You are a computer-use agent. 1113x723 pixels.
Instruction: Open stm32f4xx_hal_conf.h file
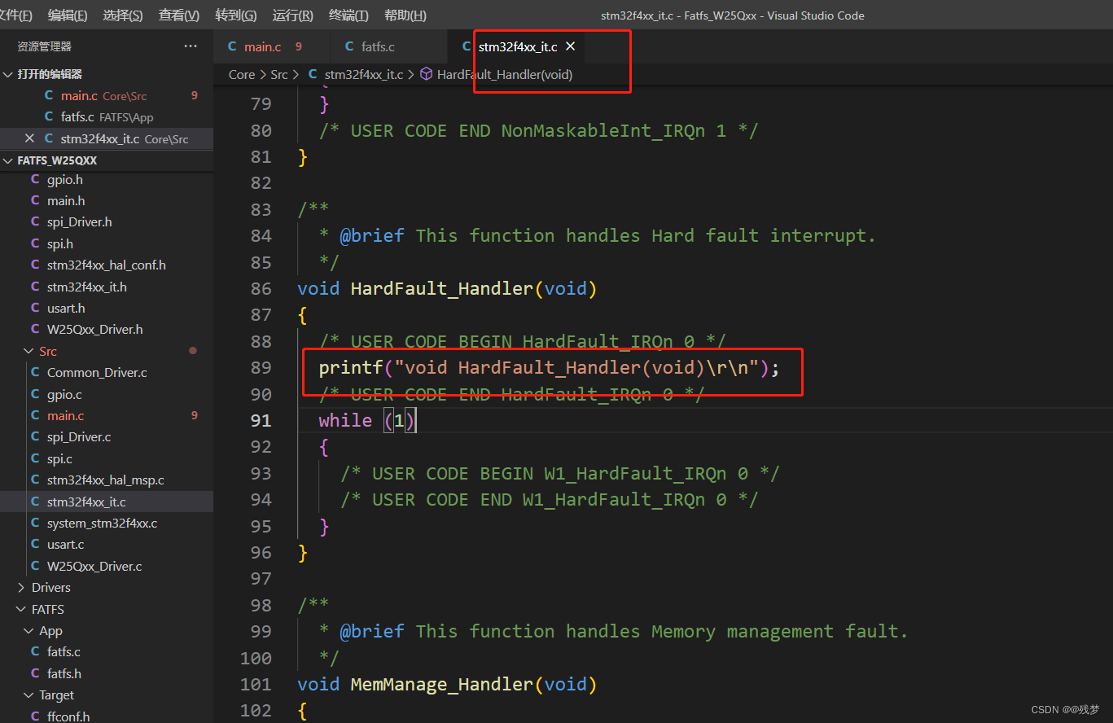click(x=107, y=265)
